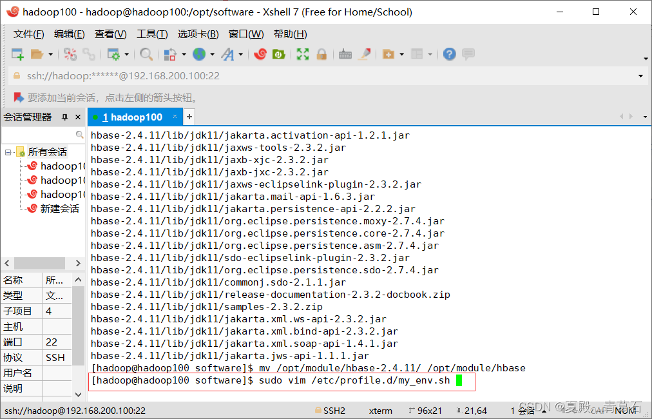Click the globe encoding icon
Screen dimensions: 652x419
point(199,54)
